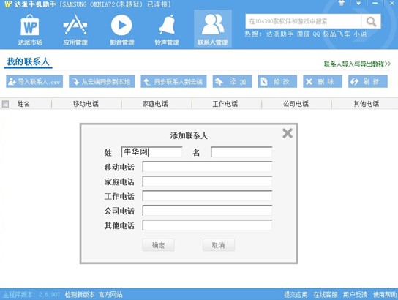Click the 添加 contact button
This screenshot has width=398, height=300.
coord(232,81)
